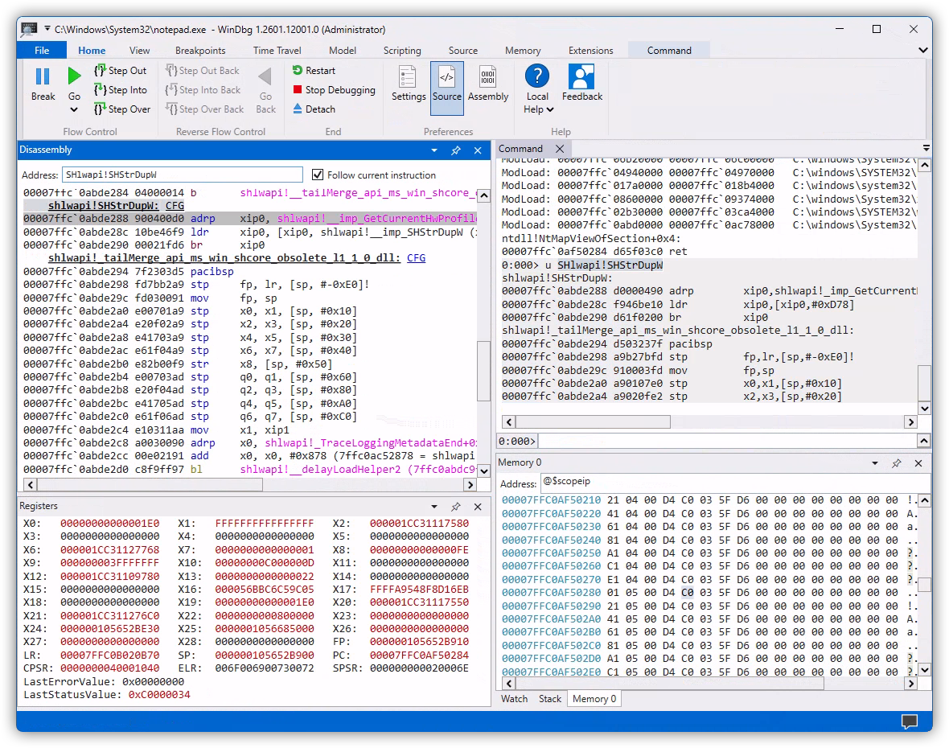Switch to the Stack tab
The image size is (949, 748).
point(550,699)
